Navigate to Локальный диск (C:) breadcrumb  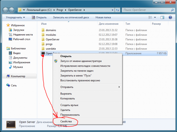tap(39, 10)
